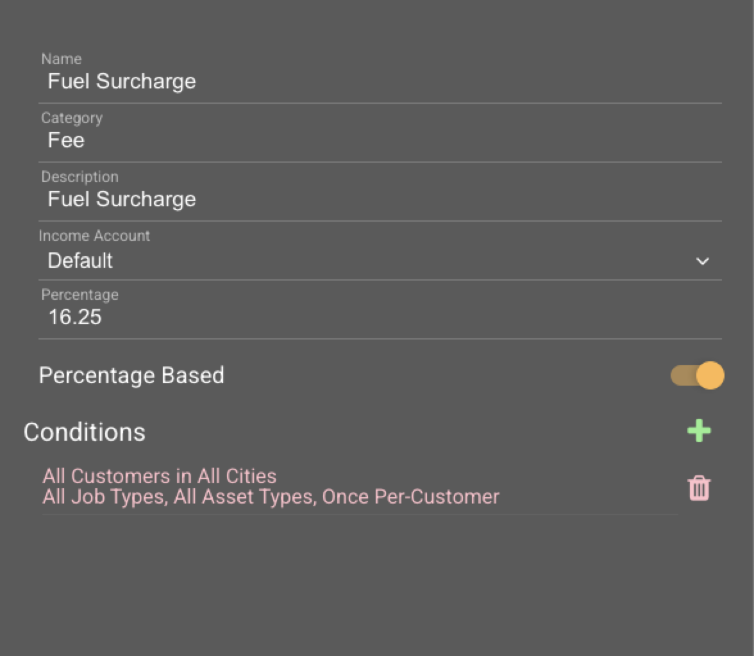Viewport: 754px width, 656px height.
Task: Click the orange knob of the switch
Action: [x=710, y=375]
